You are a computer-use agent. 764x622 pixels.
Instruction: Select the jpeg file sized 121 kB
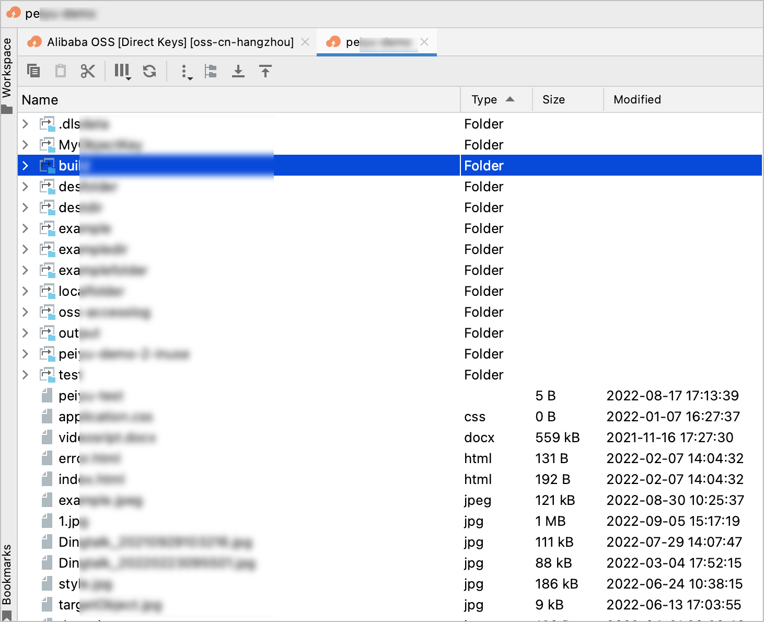pyautogui.click(x=390, y=500)
